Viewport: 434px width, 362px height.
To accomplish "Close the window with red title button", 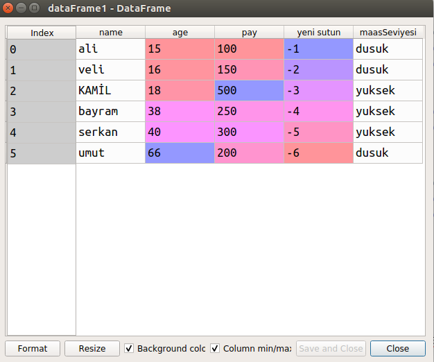I will point(8,8).
